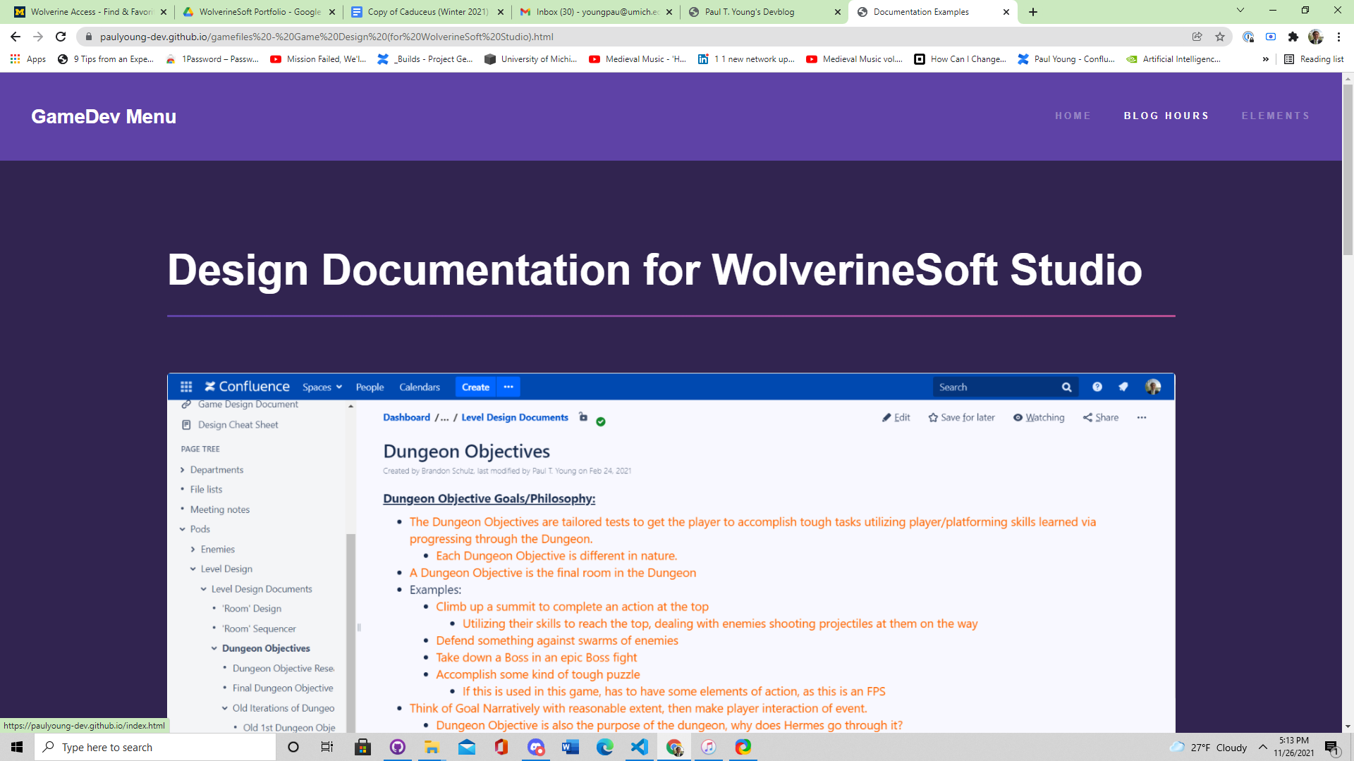The image size is (1354, 761).
Task: Switch to Wolverine Access tab
Action: pyautogui.click(x=90, y=12)
